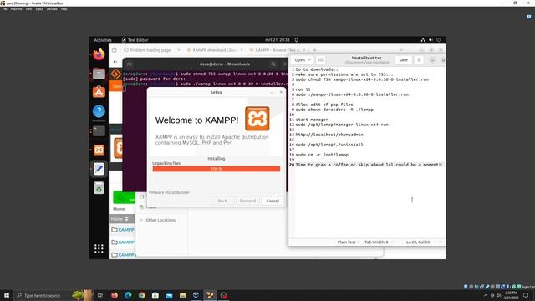This screenshot has height=301, width=535.
Task: Click the 'http://localhost/phpmyadmin' line
Action: [x=329, y=135]
